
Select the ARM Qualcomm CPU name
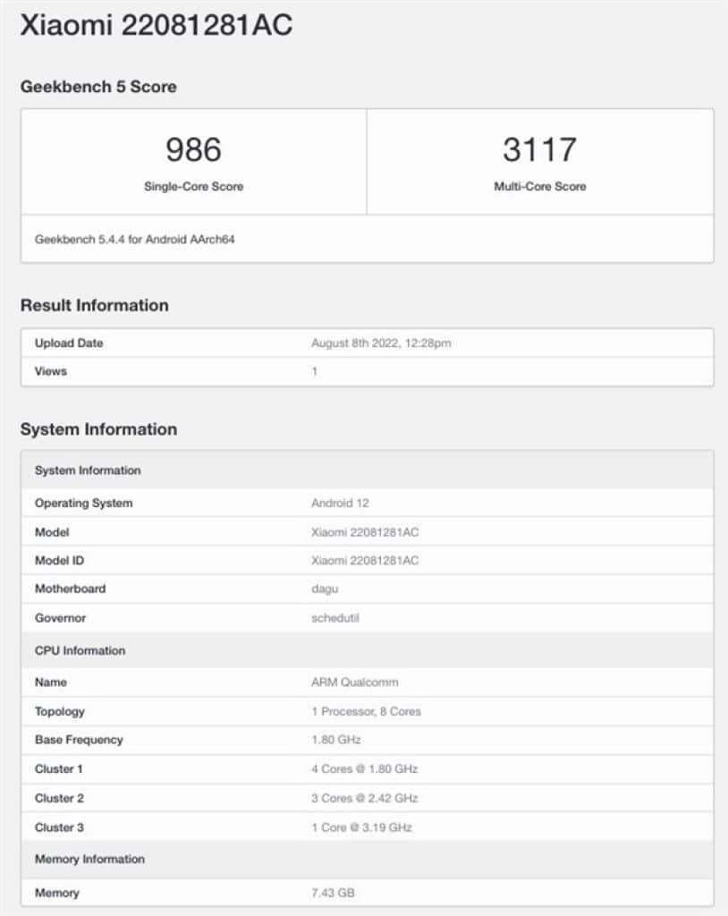[355, 683]
